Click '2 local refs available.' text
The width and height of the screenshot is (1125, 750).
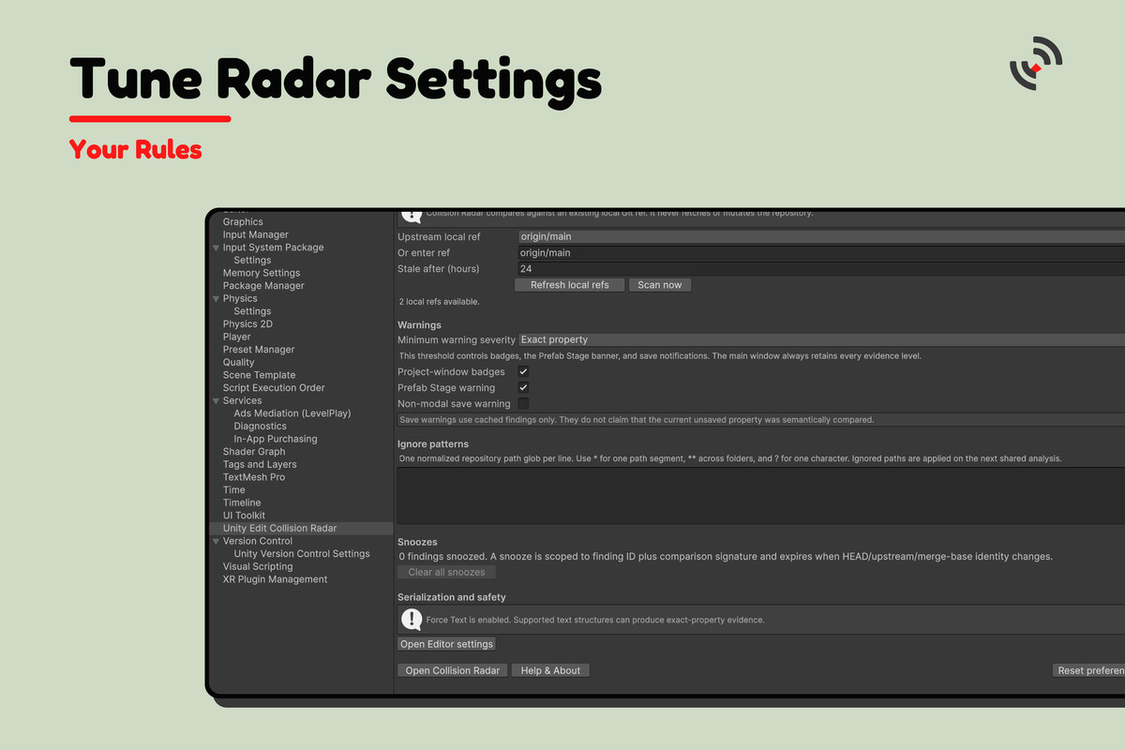tap(439, 302)
